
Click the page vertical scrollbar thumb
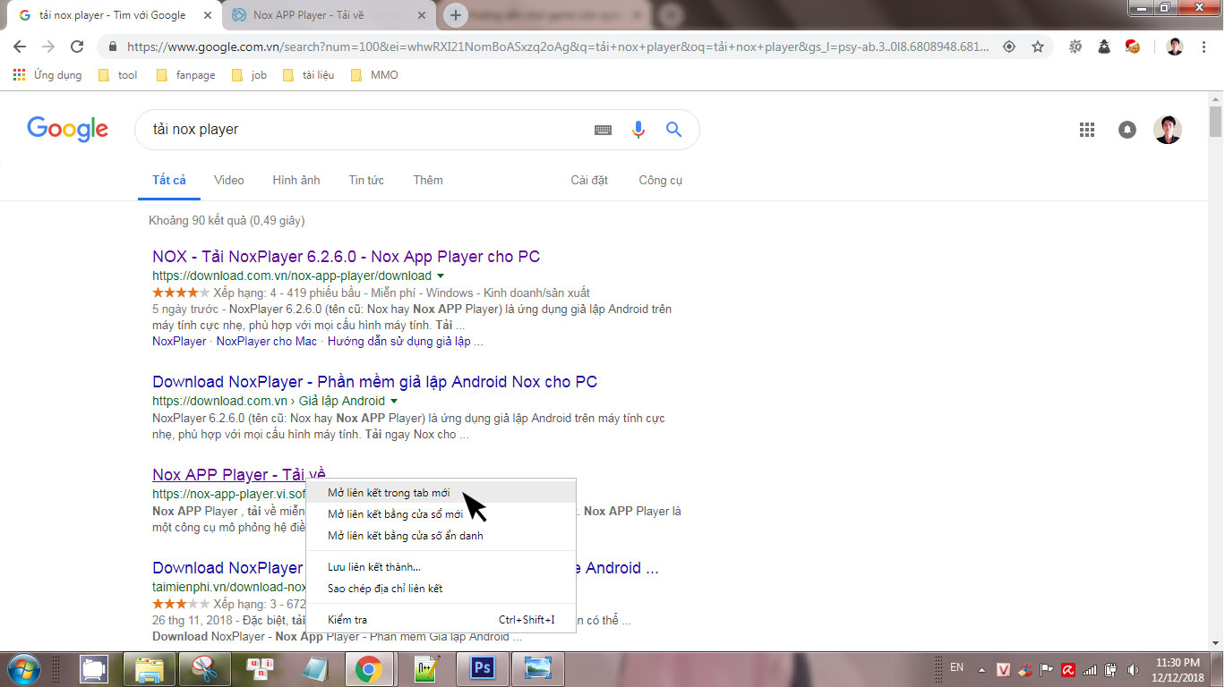pyautogui.click(x=1215, y=121)
